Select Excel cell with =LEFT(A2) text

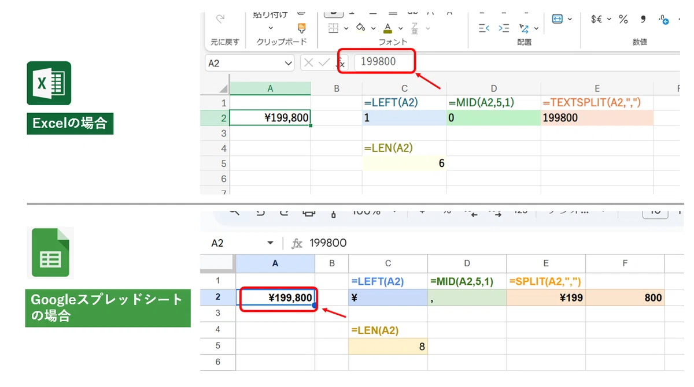[x=404, y=103]
